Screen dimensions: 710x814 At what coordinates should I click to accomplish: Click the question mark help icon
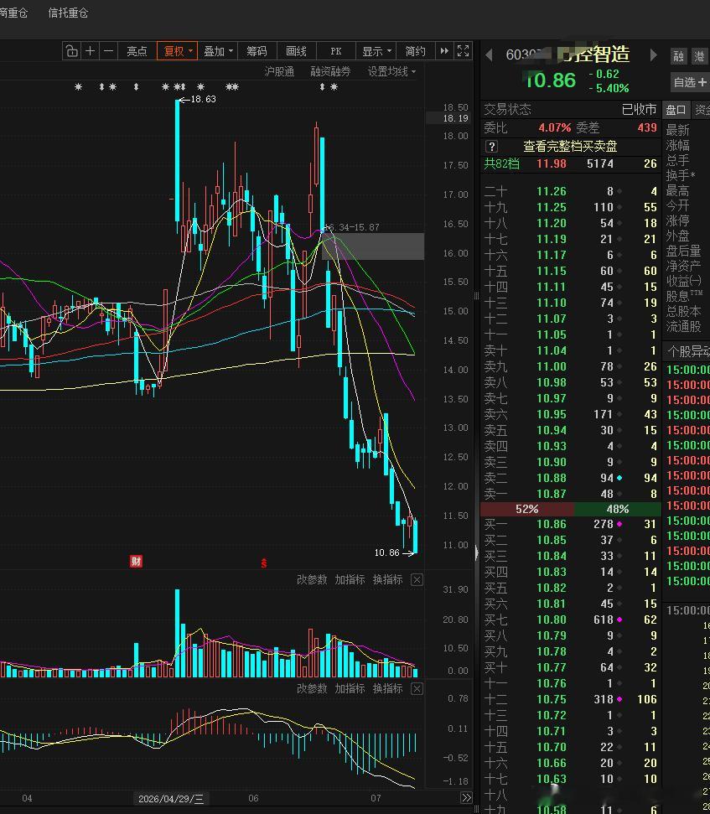pyautogui.click(x=491, y=147)
